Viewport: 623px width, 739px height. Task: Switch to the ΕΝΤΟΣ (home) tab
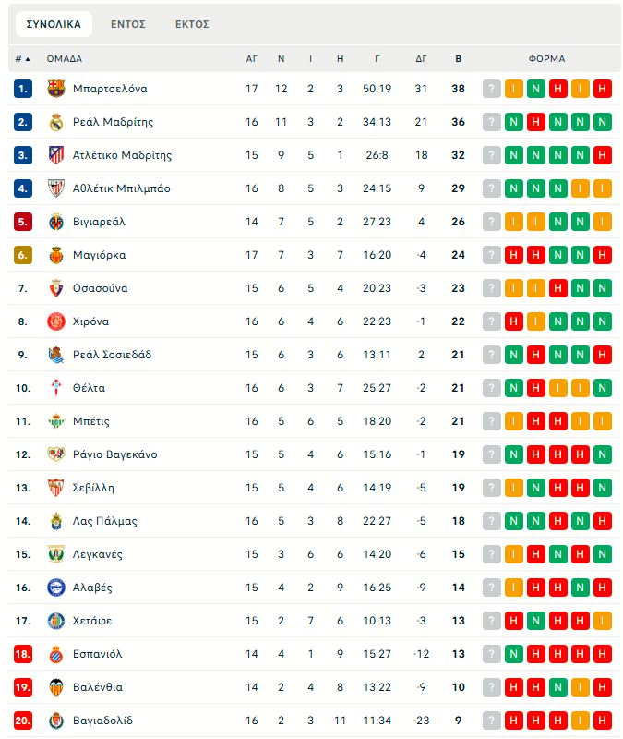[128, 24]
